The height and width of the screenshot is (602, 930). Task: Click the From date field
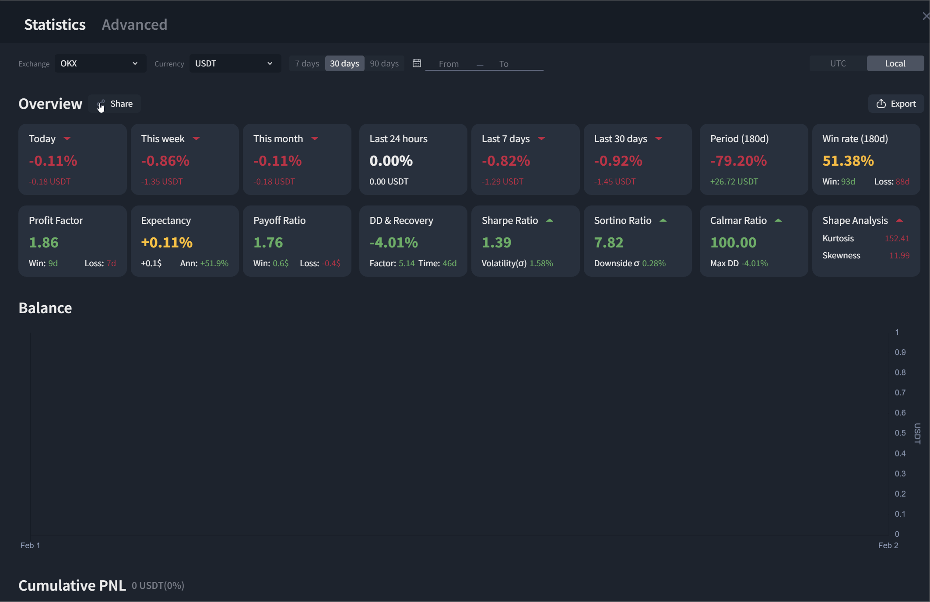[449, 64]
